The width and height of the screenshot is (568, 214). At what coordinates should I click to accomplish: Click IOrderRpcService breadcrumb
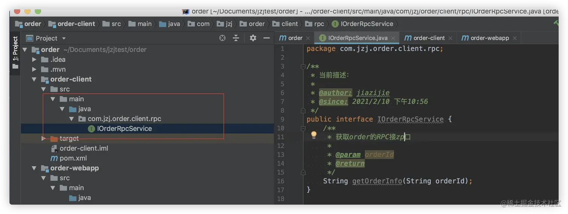363,24
